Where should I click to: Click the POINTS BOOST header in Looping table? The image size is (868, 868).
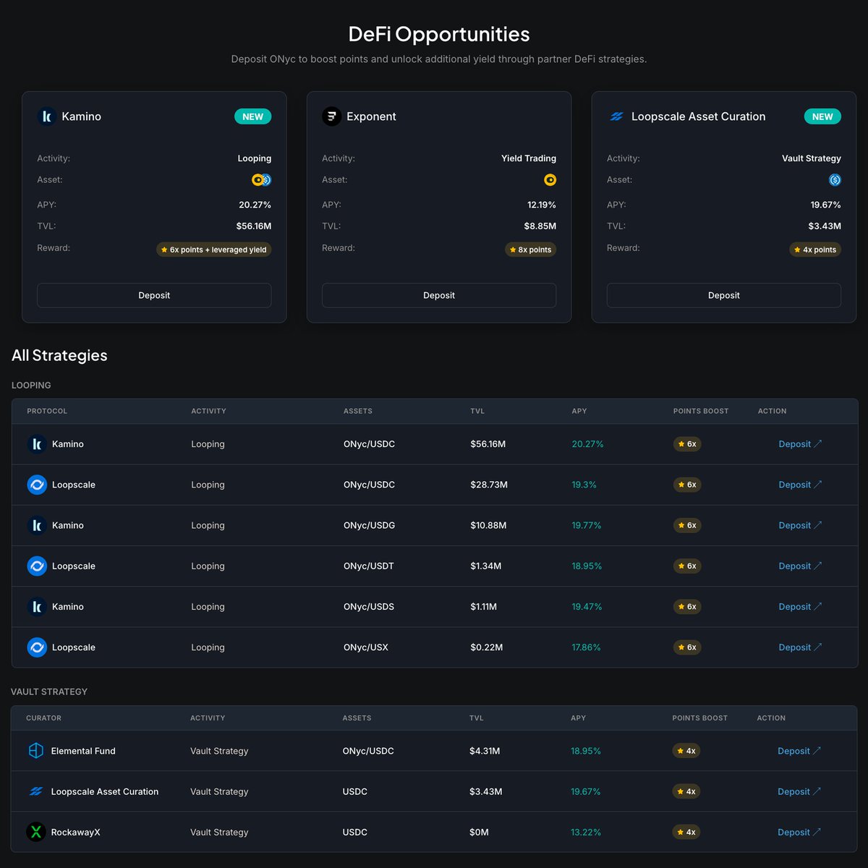[x=701, y=411]
